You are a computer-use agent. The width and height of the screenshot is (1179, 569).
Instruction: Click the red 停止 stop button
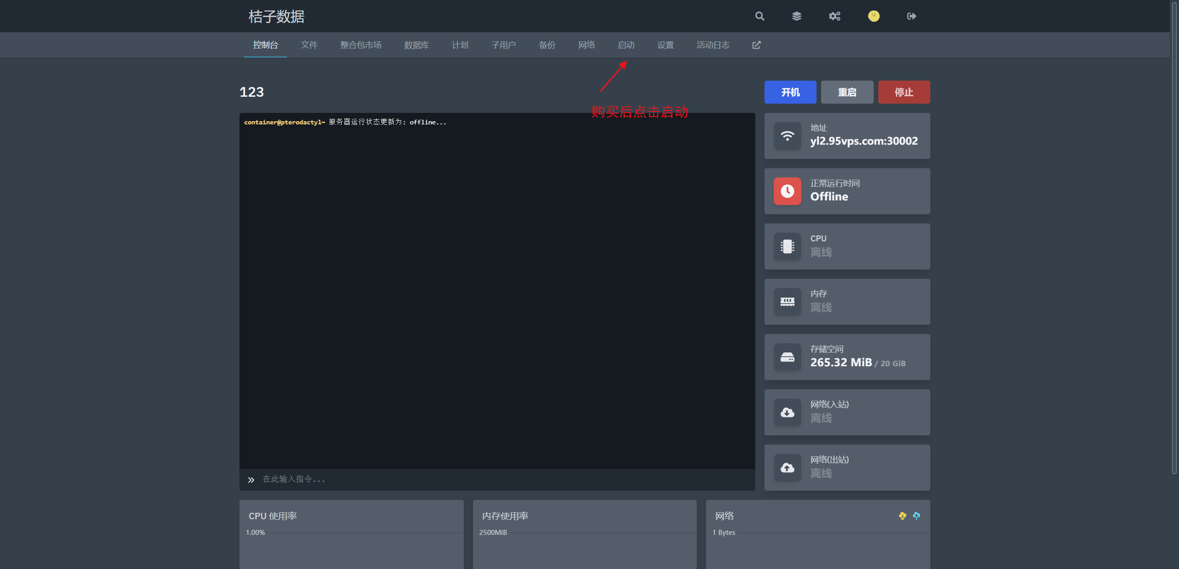coord(904,92)
